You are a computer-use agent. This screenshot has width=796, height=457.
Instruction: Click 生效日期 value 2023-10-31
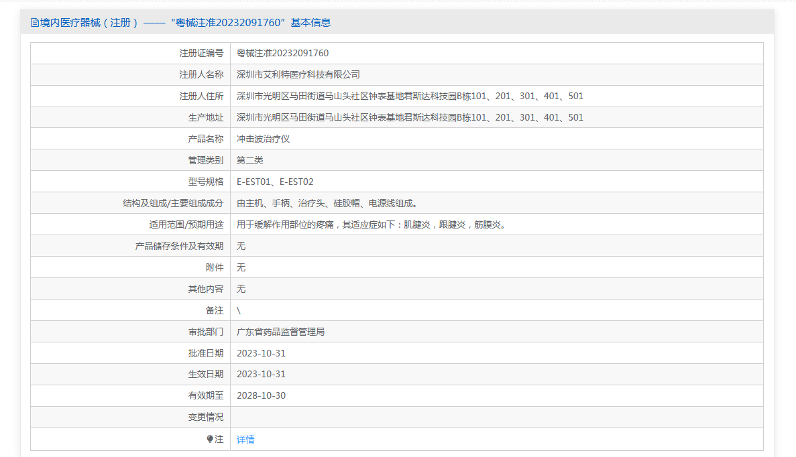(261, 374)
